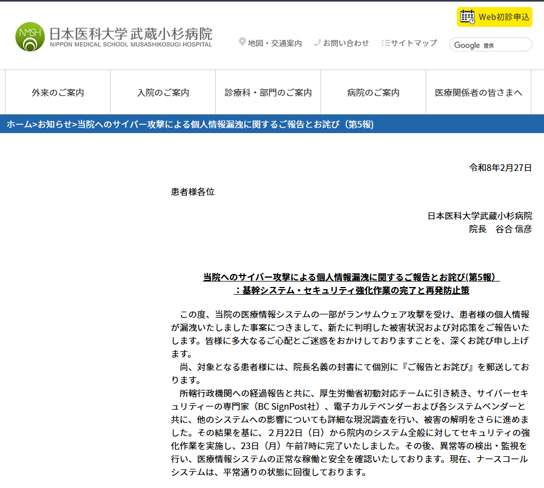Open the 外来のご案内 menu

tap(58, 93)
